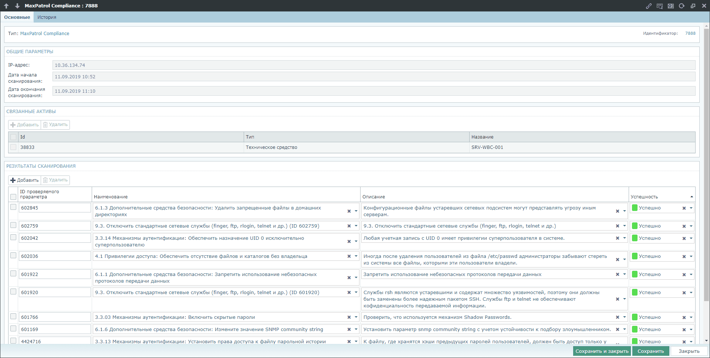This screenshot has width=710, height=358.
Task: Clear the name value in row 602042
Action: click(349, 242)
